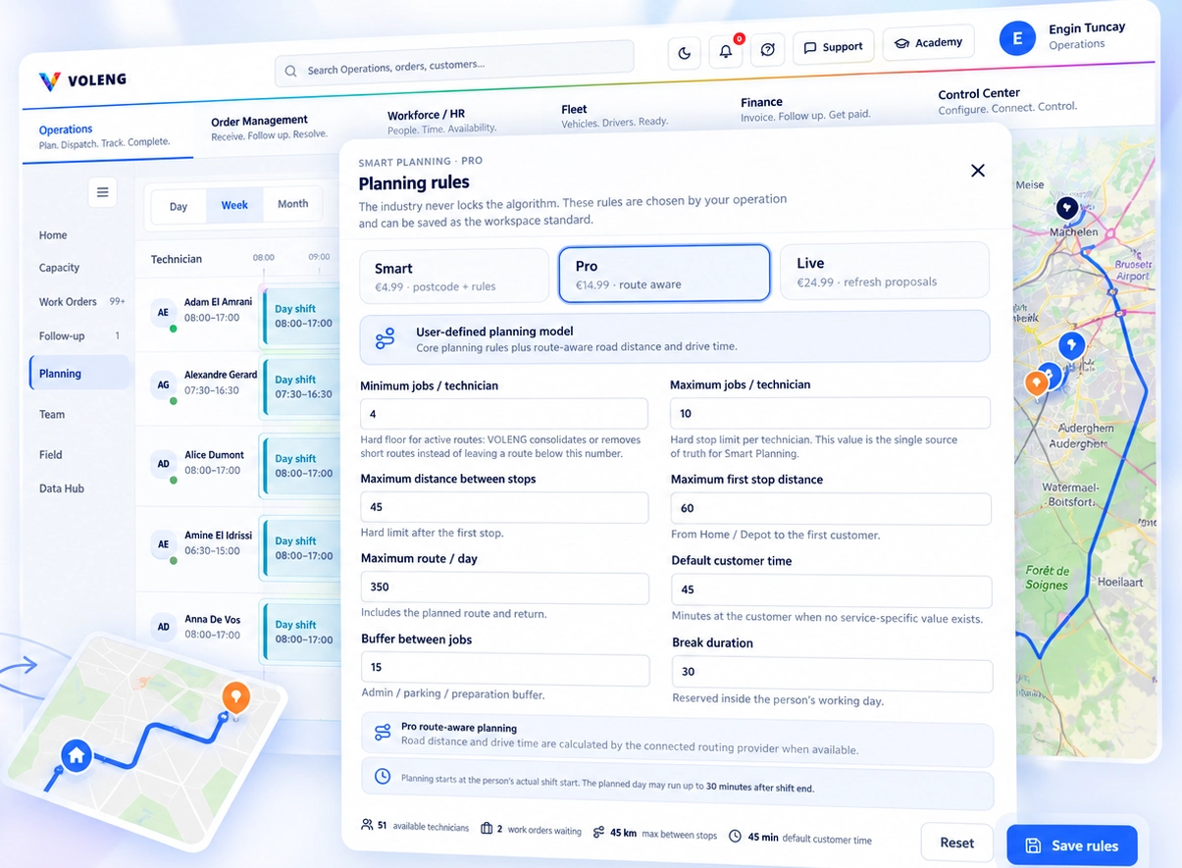Edit Break duration field
The height and width of the screenshot is (868, 1182).
coord(833,674)
